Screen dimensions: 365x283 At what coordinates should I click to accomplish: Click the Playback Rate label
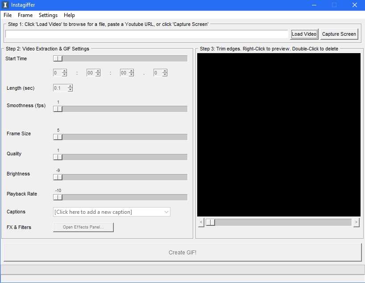click(22, 194)
